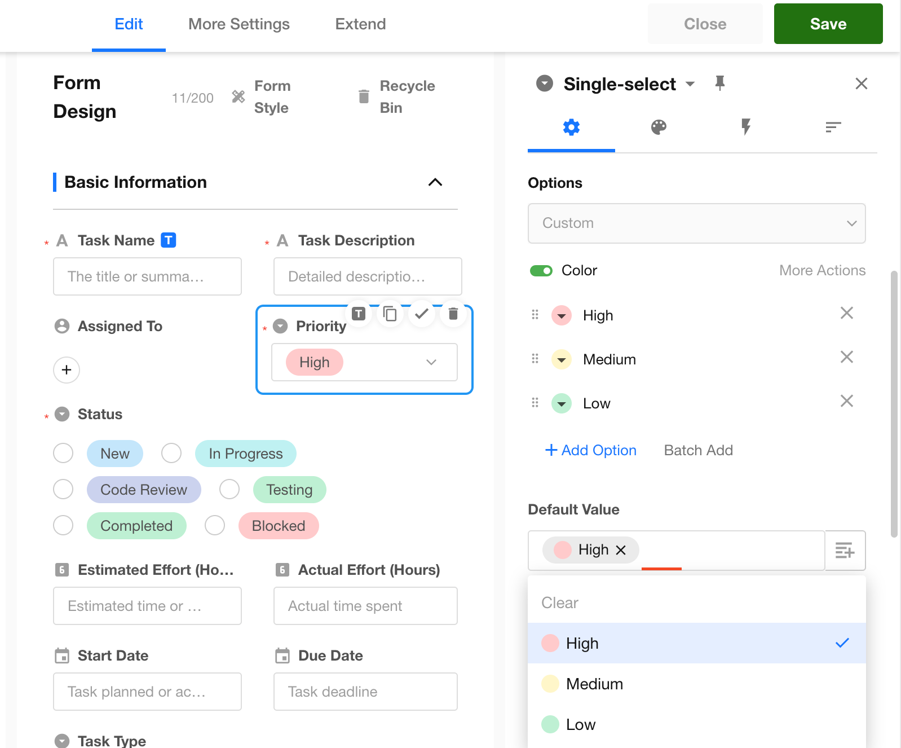Image resolution: width=901 pixels, height=748 pixels.
Task: Open the palette style tab icon
Action: (x=659, y=127)
